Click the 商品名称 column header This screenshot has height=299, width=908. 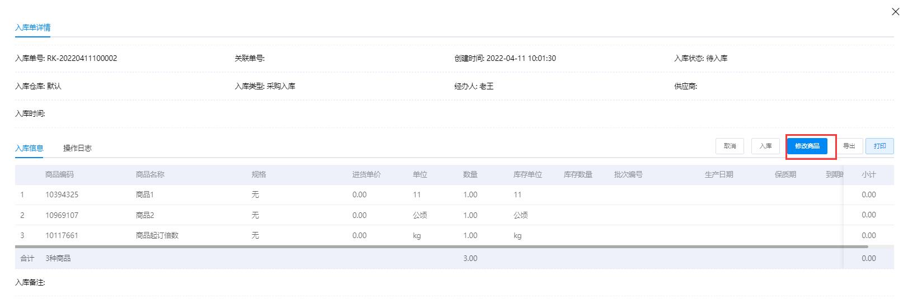(150, 174)
